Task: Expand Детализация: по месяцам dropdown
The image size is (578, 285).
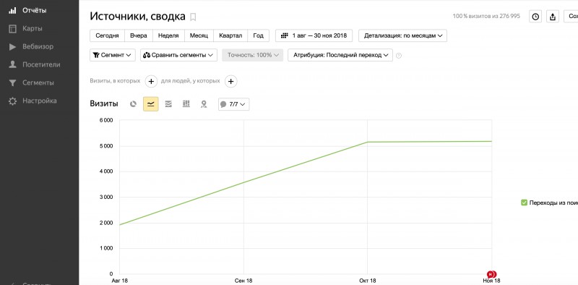Action: 403,36
